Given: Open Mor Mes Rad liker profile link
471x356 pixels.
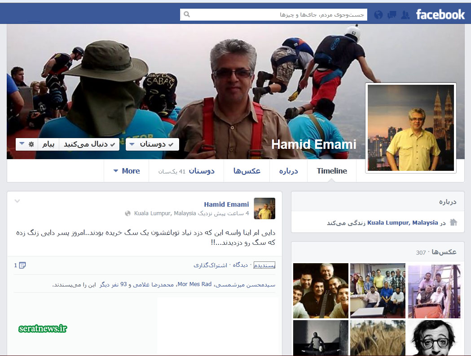Looking at the screenshot, I should coord(195,284).
